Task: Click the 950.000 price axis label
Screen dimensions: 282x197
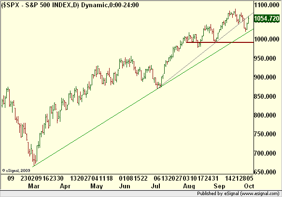Action: pyautogui.click(x=265, y=58)
